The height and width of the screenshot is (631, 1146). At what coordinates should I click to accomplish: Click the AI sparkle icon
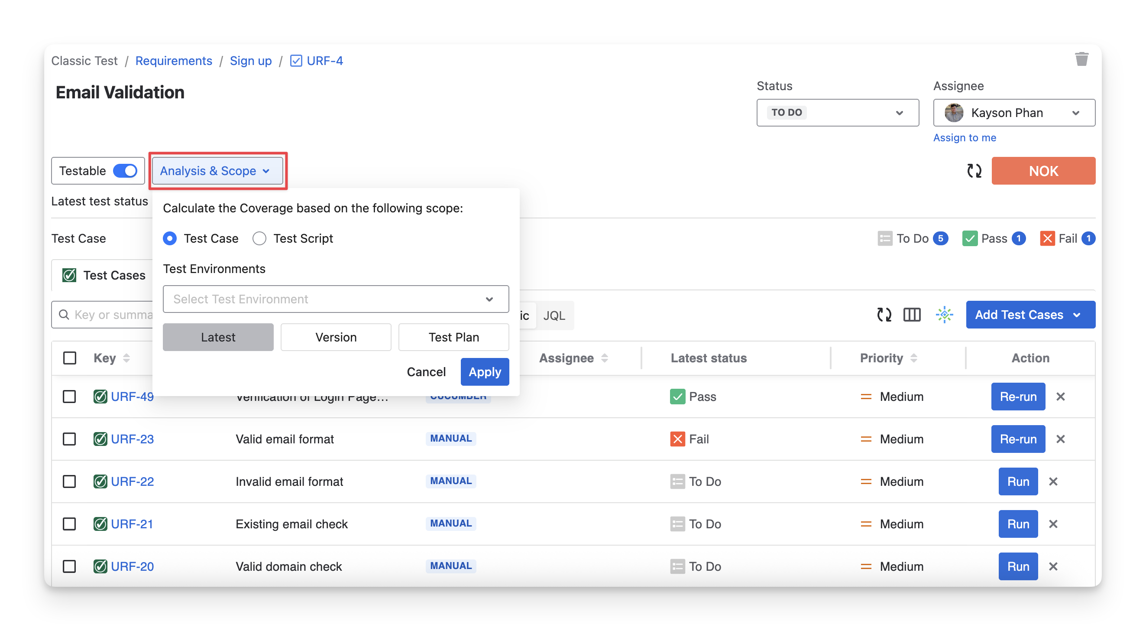point(944,315)
